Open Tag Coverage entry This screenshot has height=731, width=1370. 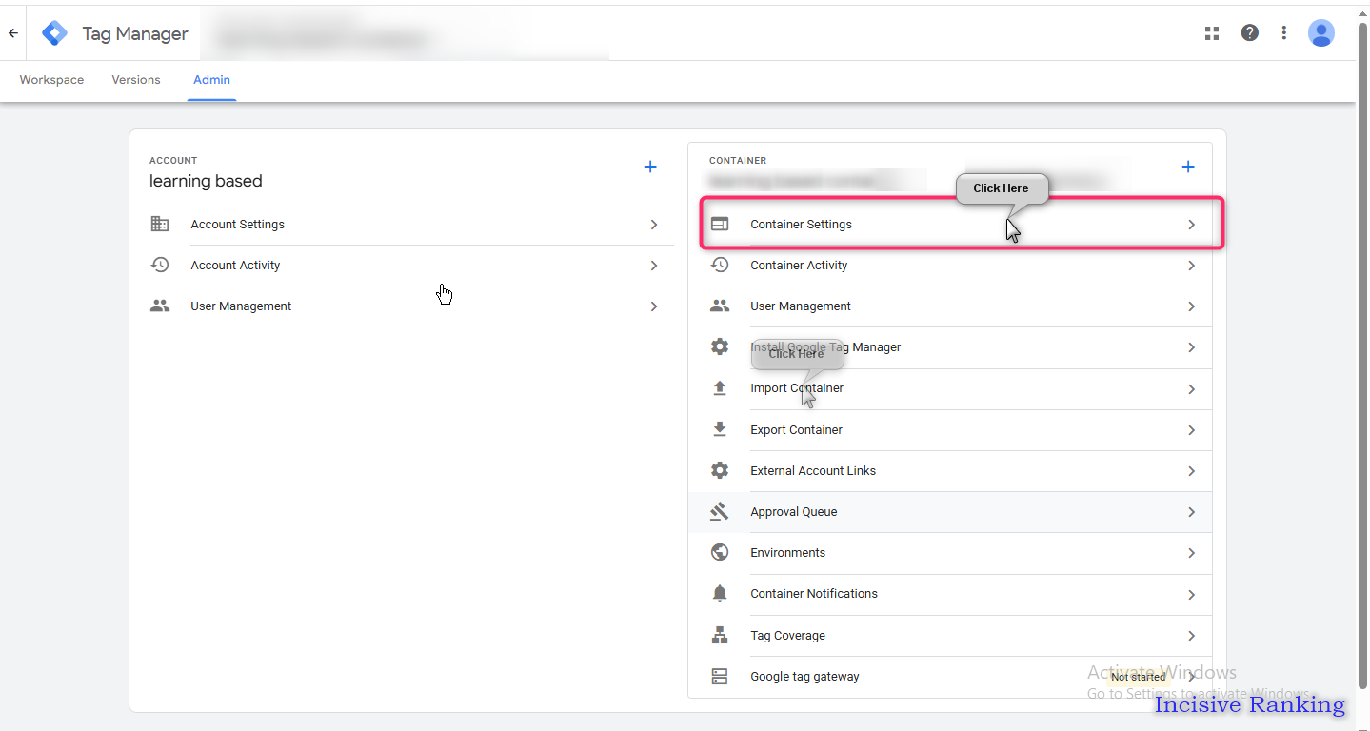click(787, 636)
